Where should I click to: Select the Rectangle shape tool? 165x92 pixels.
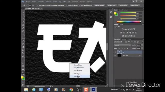(x=23, y=66)
